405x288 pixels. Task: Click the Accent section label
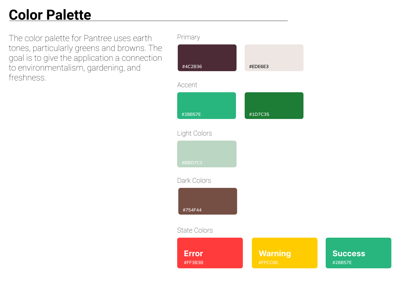point(187,85)
